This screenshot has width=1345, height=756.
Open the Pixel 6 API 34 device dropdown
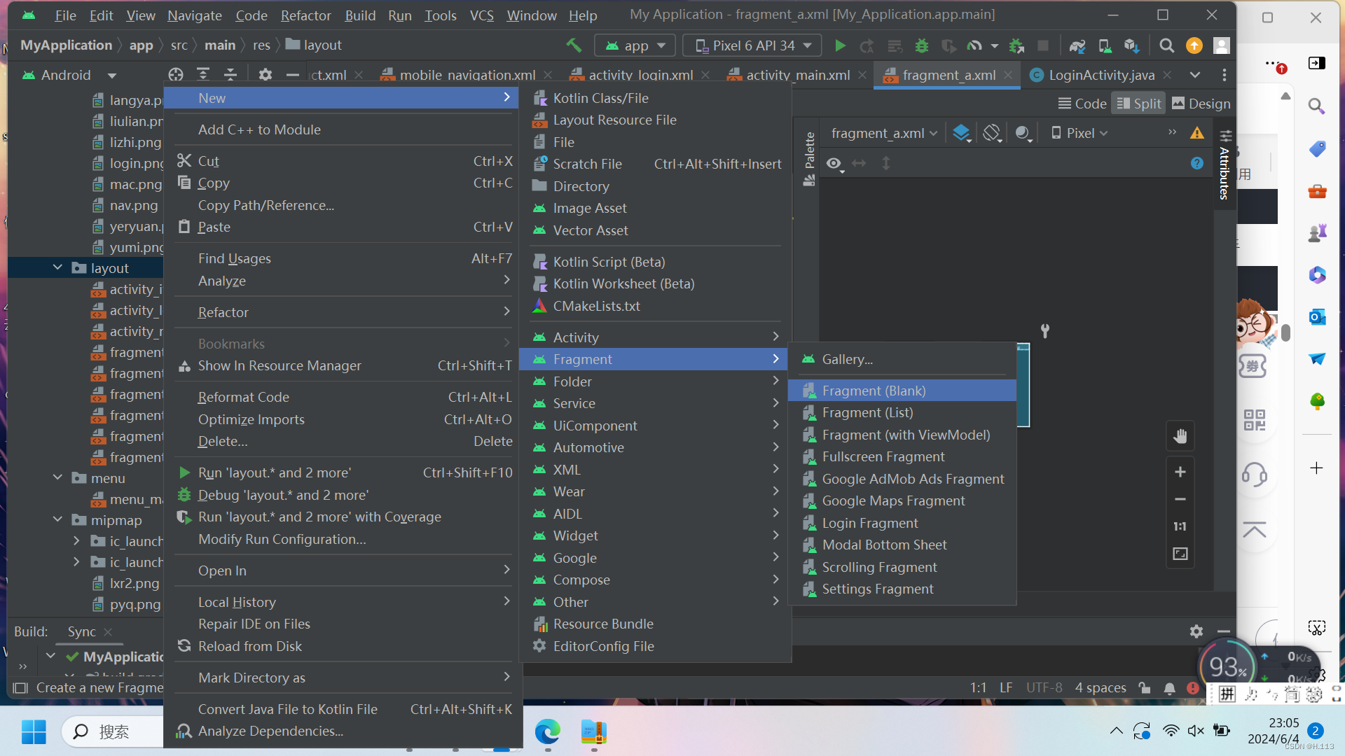point(752,45)
